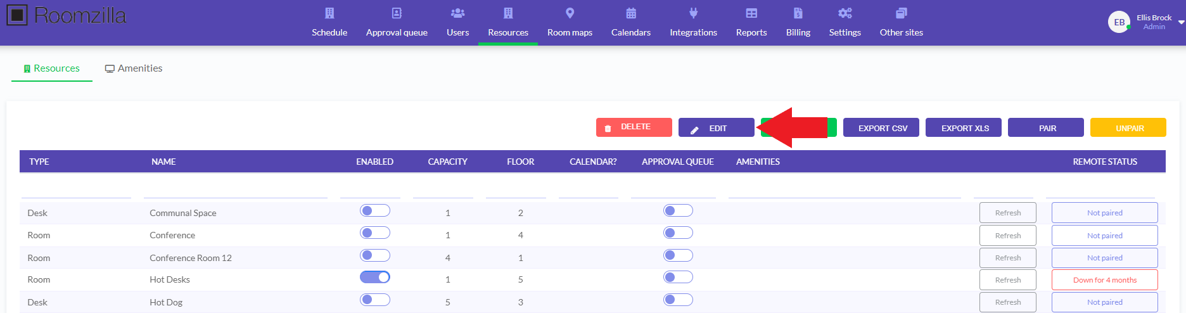
Task: Click the Integrations plug icon
Action: pyautogui.click(x=693, y=13)
